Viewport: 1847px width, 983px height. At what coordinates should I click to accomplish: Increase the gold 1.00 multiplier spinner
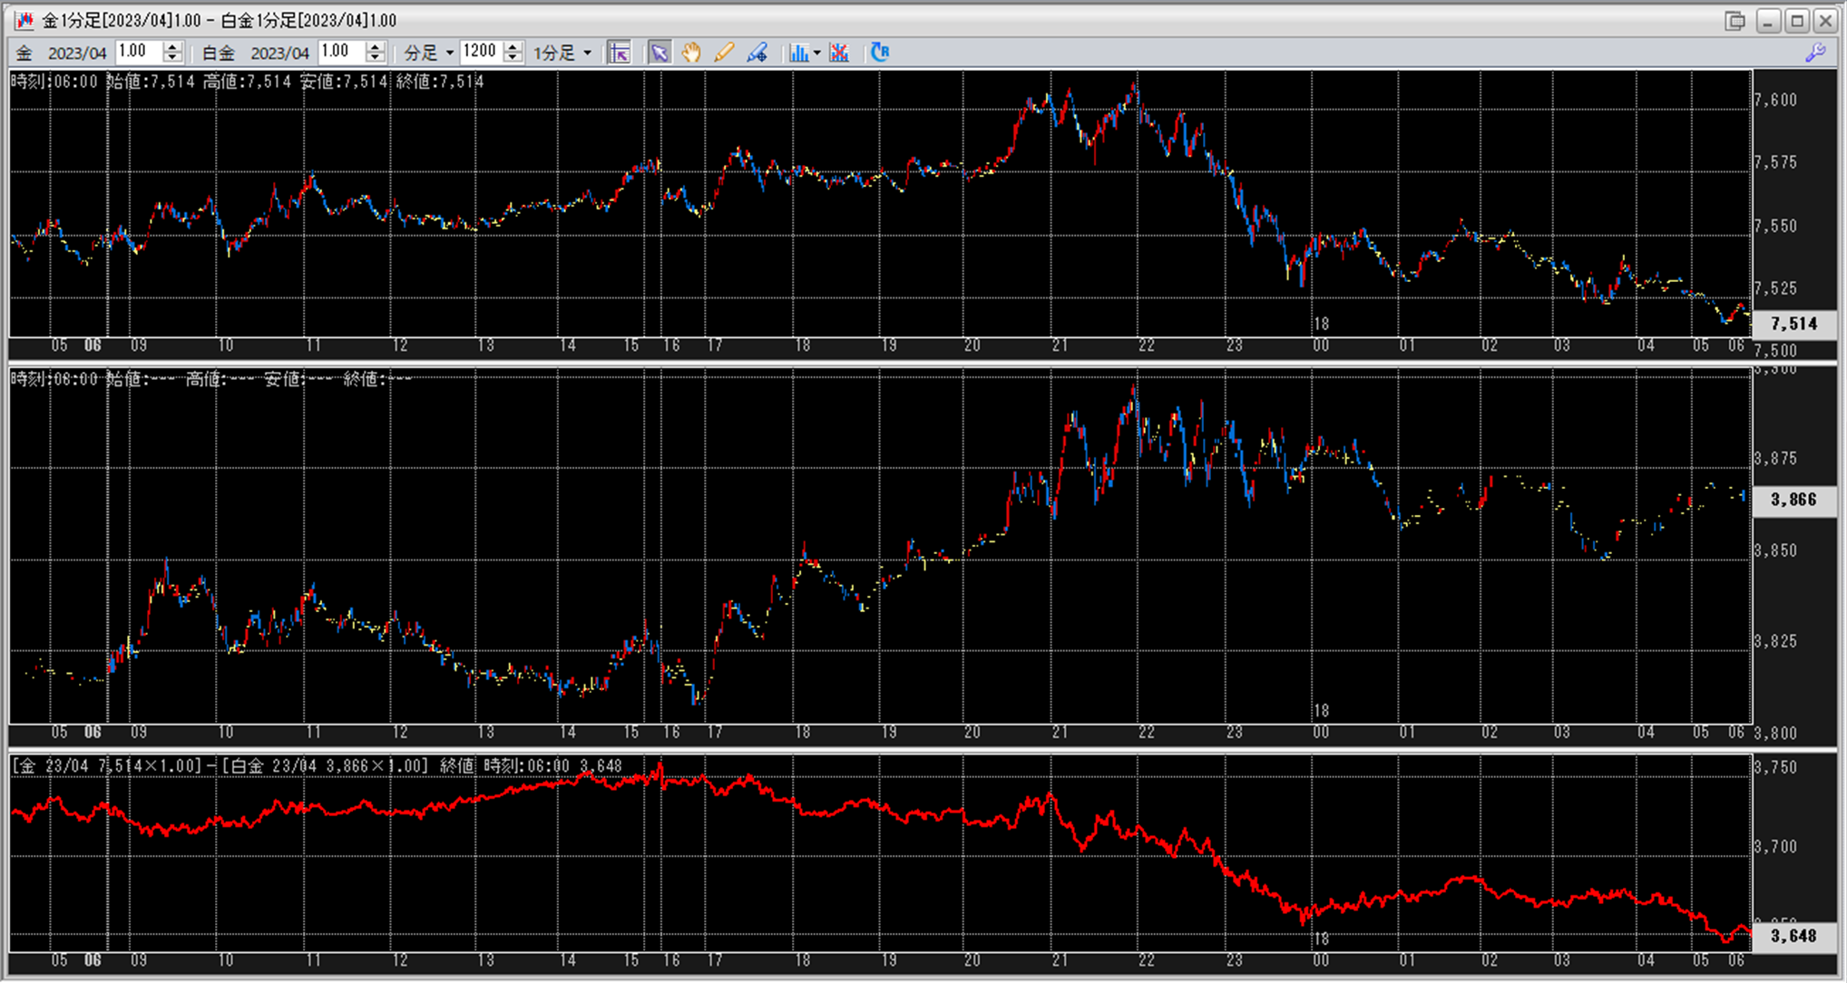coord(172,47)
